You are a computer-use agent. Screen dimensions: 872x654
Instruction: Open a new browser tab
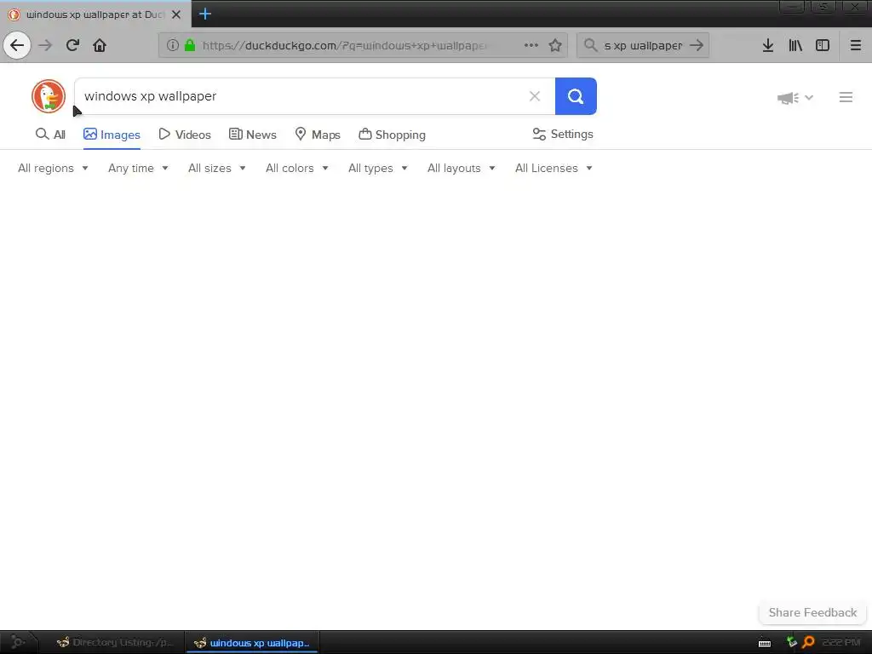[204, 14]
